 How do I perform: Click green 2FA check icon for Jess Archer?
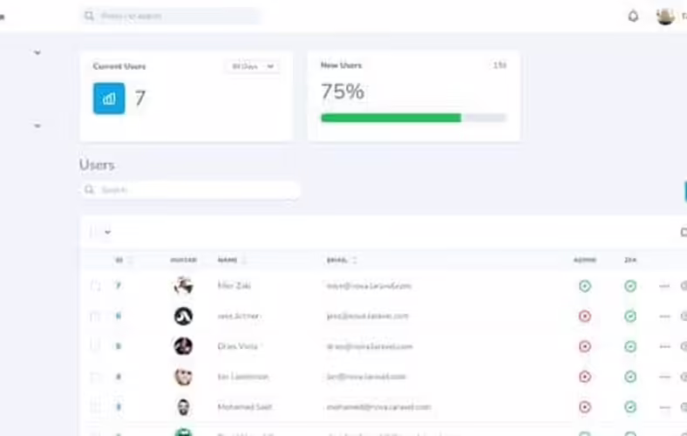click(x=630, y=316)
